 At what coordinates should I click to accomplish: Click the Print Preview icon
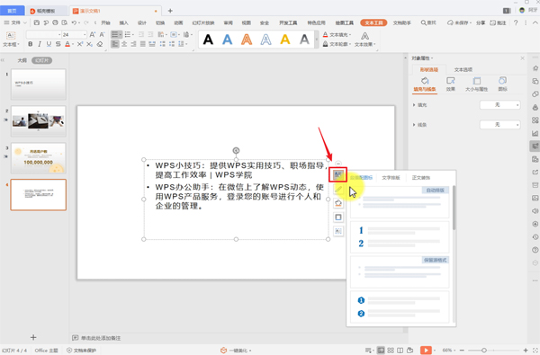tap(65, 22)
